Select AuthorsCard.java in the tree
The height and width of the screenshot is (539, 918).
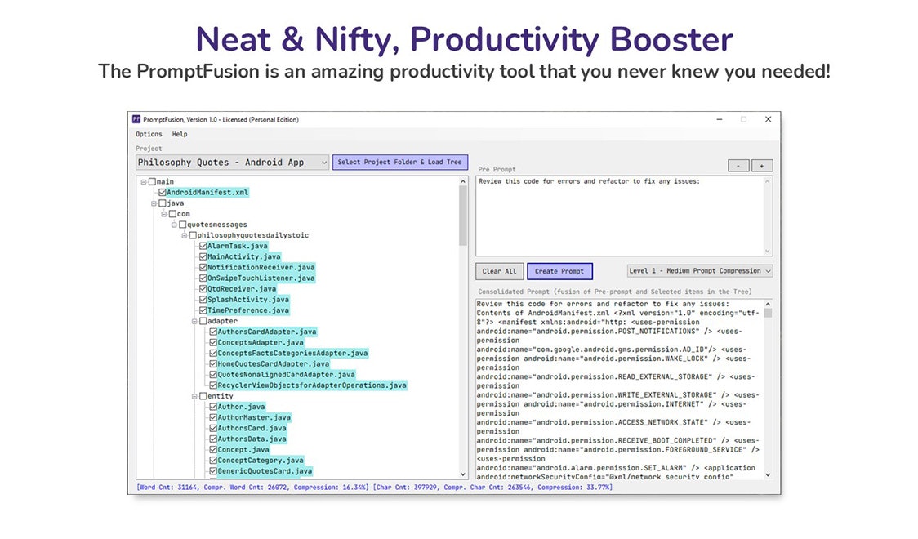point(252,429)
